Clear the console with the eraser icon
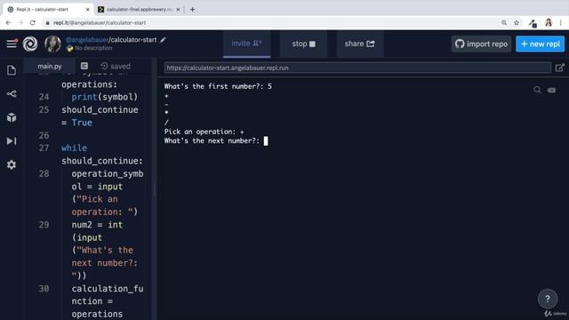569x320 pixels. 551,90
